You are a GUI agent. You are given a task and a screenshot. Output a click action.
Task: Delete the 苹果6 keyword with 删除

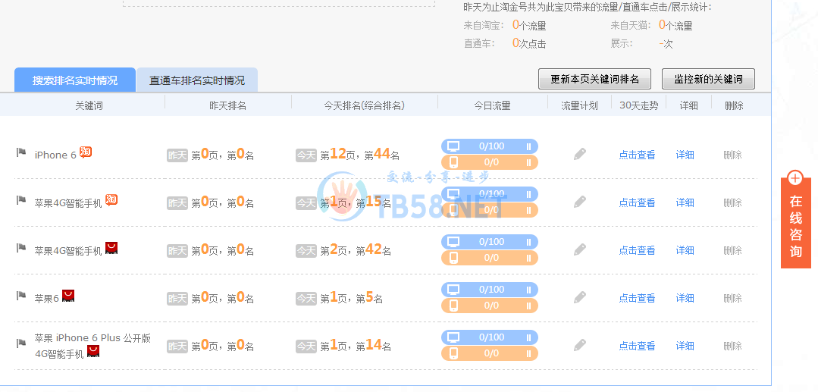click(733, 298)
